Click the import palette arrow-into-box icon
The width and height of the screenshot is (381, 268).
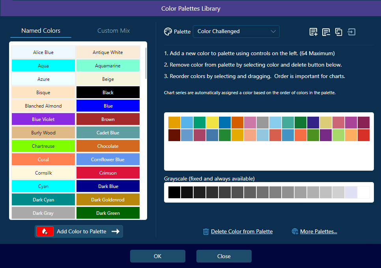pos(351,32)
